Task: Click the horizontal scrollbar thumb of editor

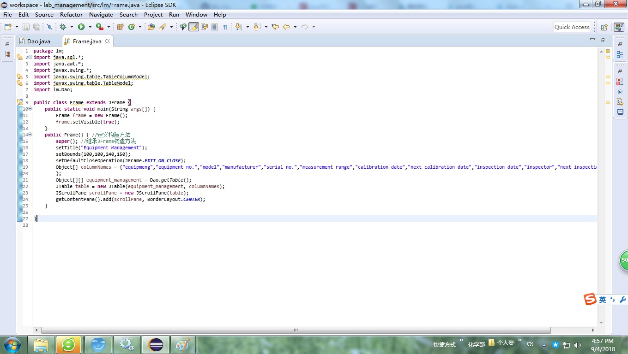Action: pyautogui.click(x=296, y=330)
